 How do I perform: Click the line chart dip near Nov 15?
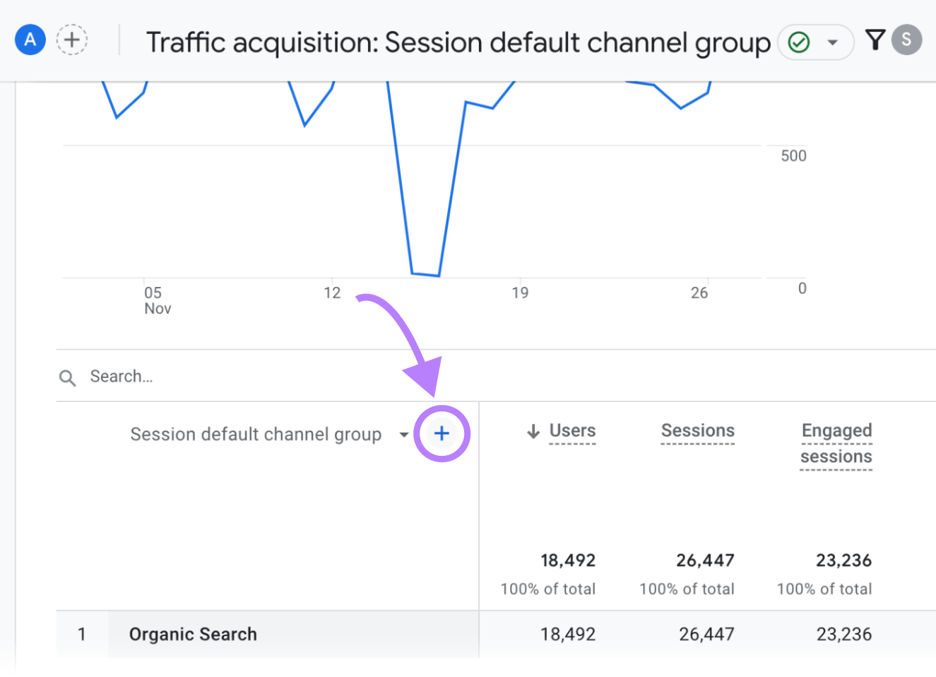[x=424, y=273]
